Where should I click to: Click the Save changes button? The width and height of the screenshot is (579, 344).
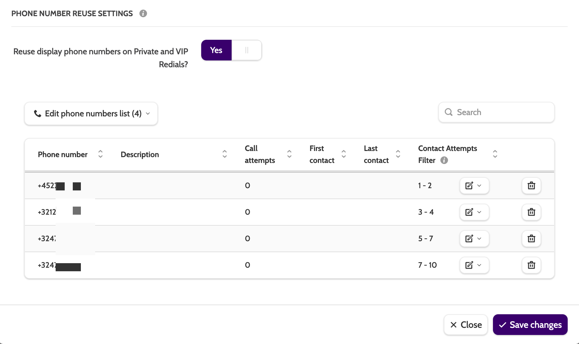click(x=530, y=325)
